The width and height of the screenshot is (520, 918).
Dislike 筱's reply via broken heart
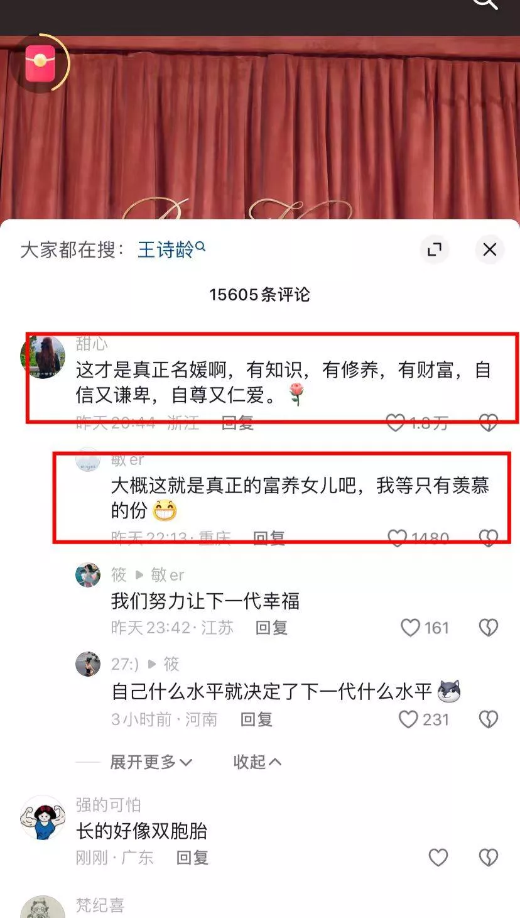pos(489,628)
